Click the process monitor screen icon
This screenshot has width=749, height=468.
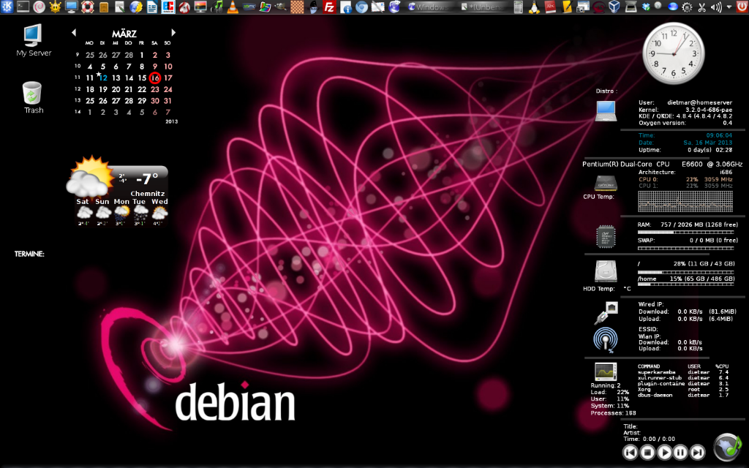pyautogui.click(x=606, y=371)
